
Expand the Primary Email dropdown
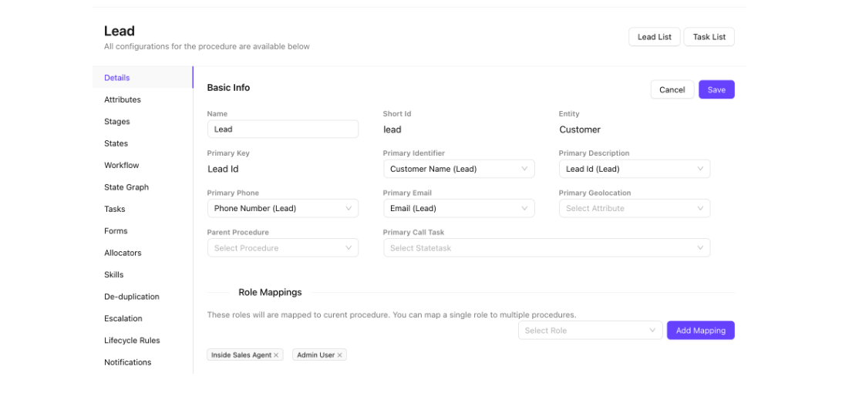[x=458, y=208]
